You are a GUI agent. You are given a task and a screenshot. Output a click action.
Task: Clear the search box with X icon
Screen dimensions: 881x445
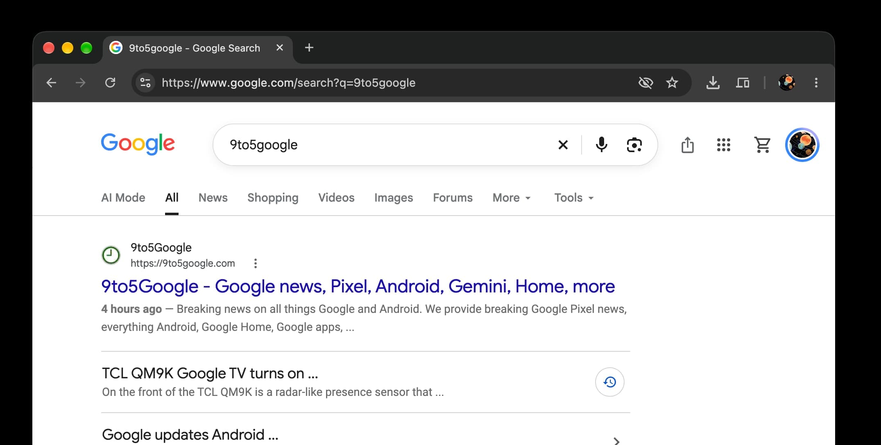(x=563, y=145)
